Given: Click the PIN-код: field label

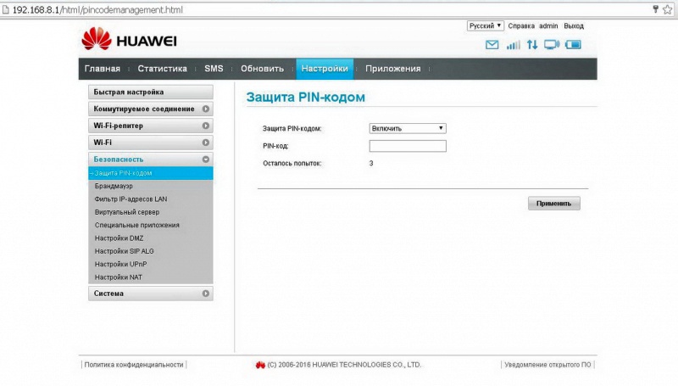Looking at the screenshot, I should tap(275, 146).
